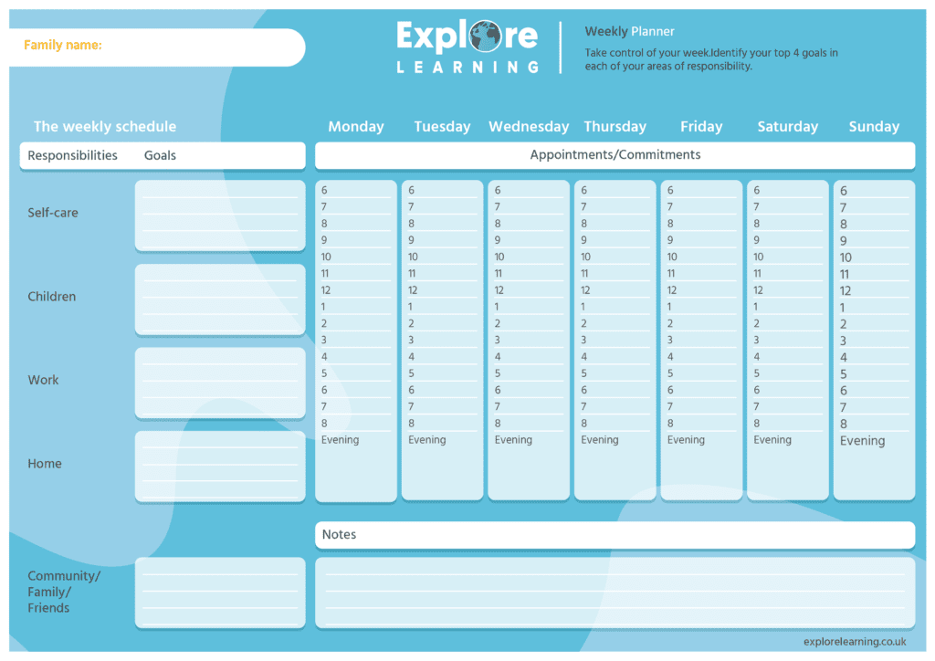
Task: Select the Tuesday column heading
Action: 443,126
